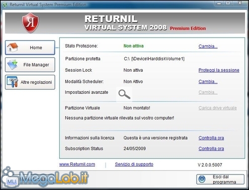Click the red Returnil shield logo
249x190 pixels.
pyautogui.click(x=31, y=23)
